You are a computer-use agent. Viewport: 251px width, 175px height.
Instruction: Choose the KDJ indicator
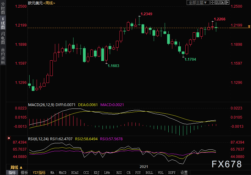coord(96,173)
